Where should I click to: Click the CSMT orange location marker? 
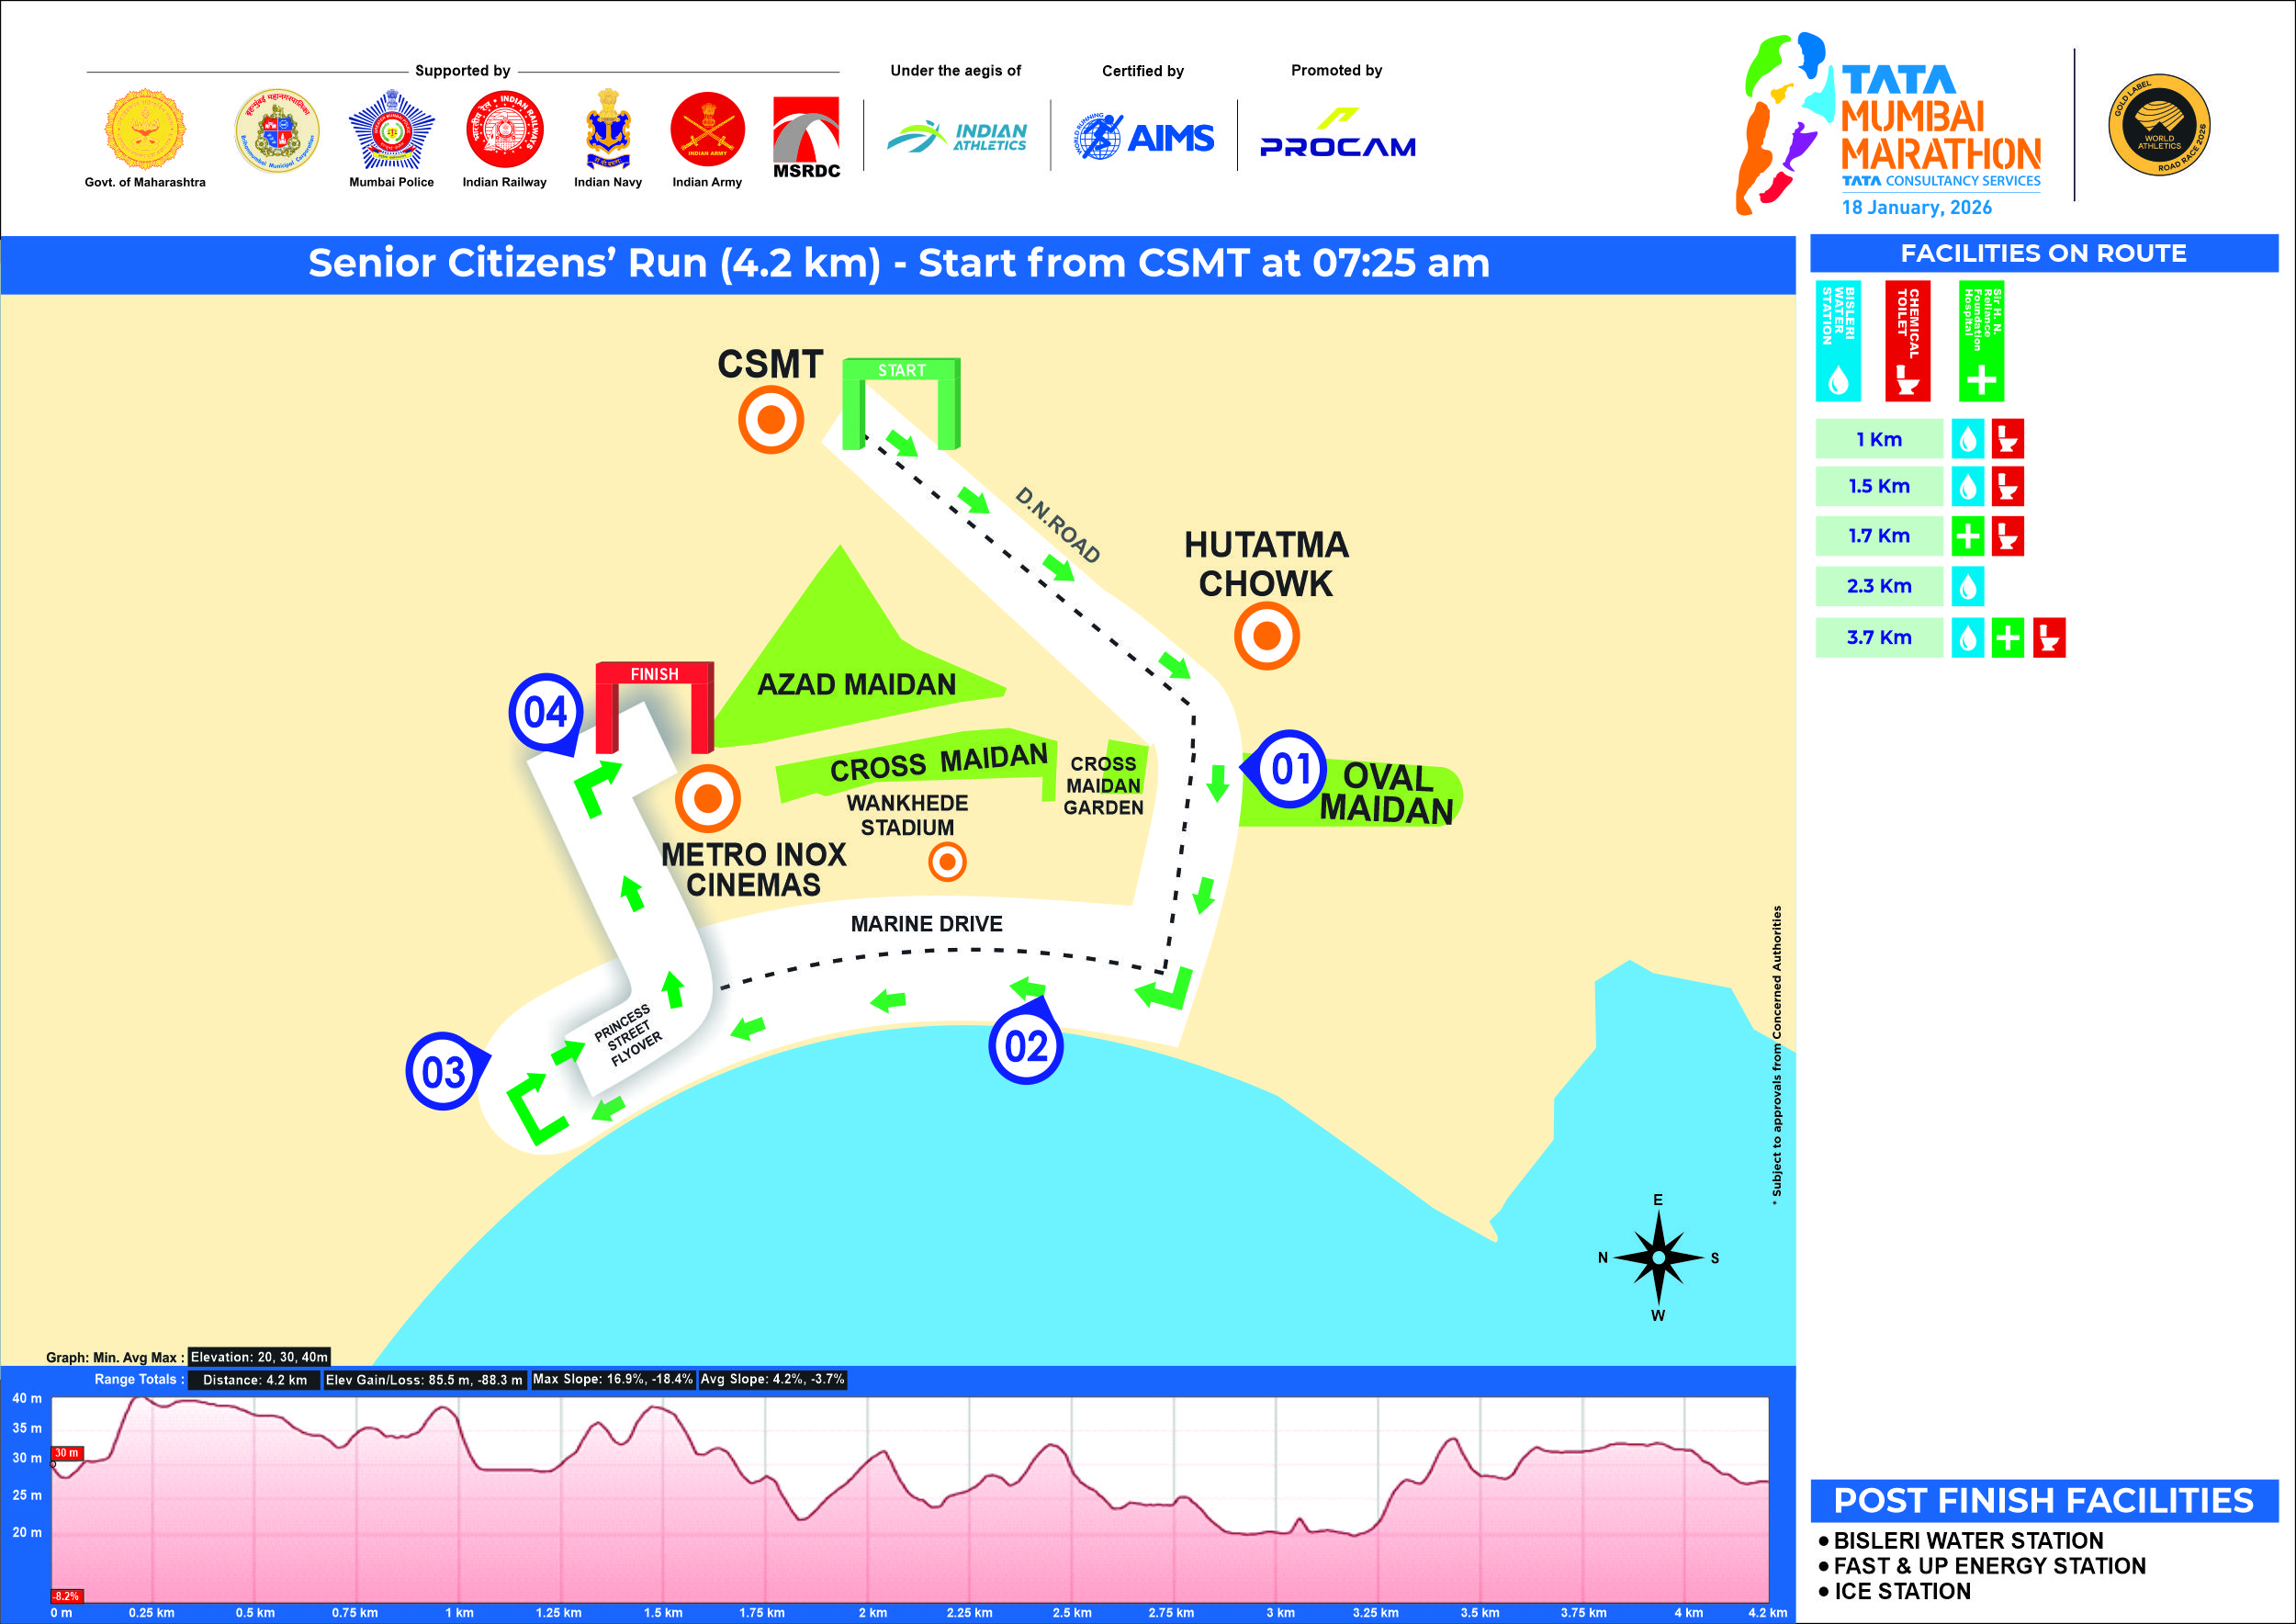point(770,420)
